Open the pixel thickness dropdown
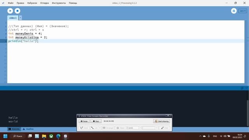Screen dimensions: 249x140 tap(140, 128)
